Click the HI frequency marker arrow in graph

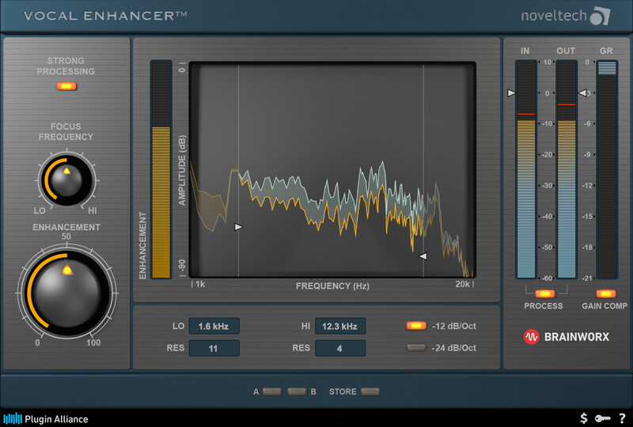(x=423, y=256)
